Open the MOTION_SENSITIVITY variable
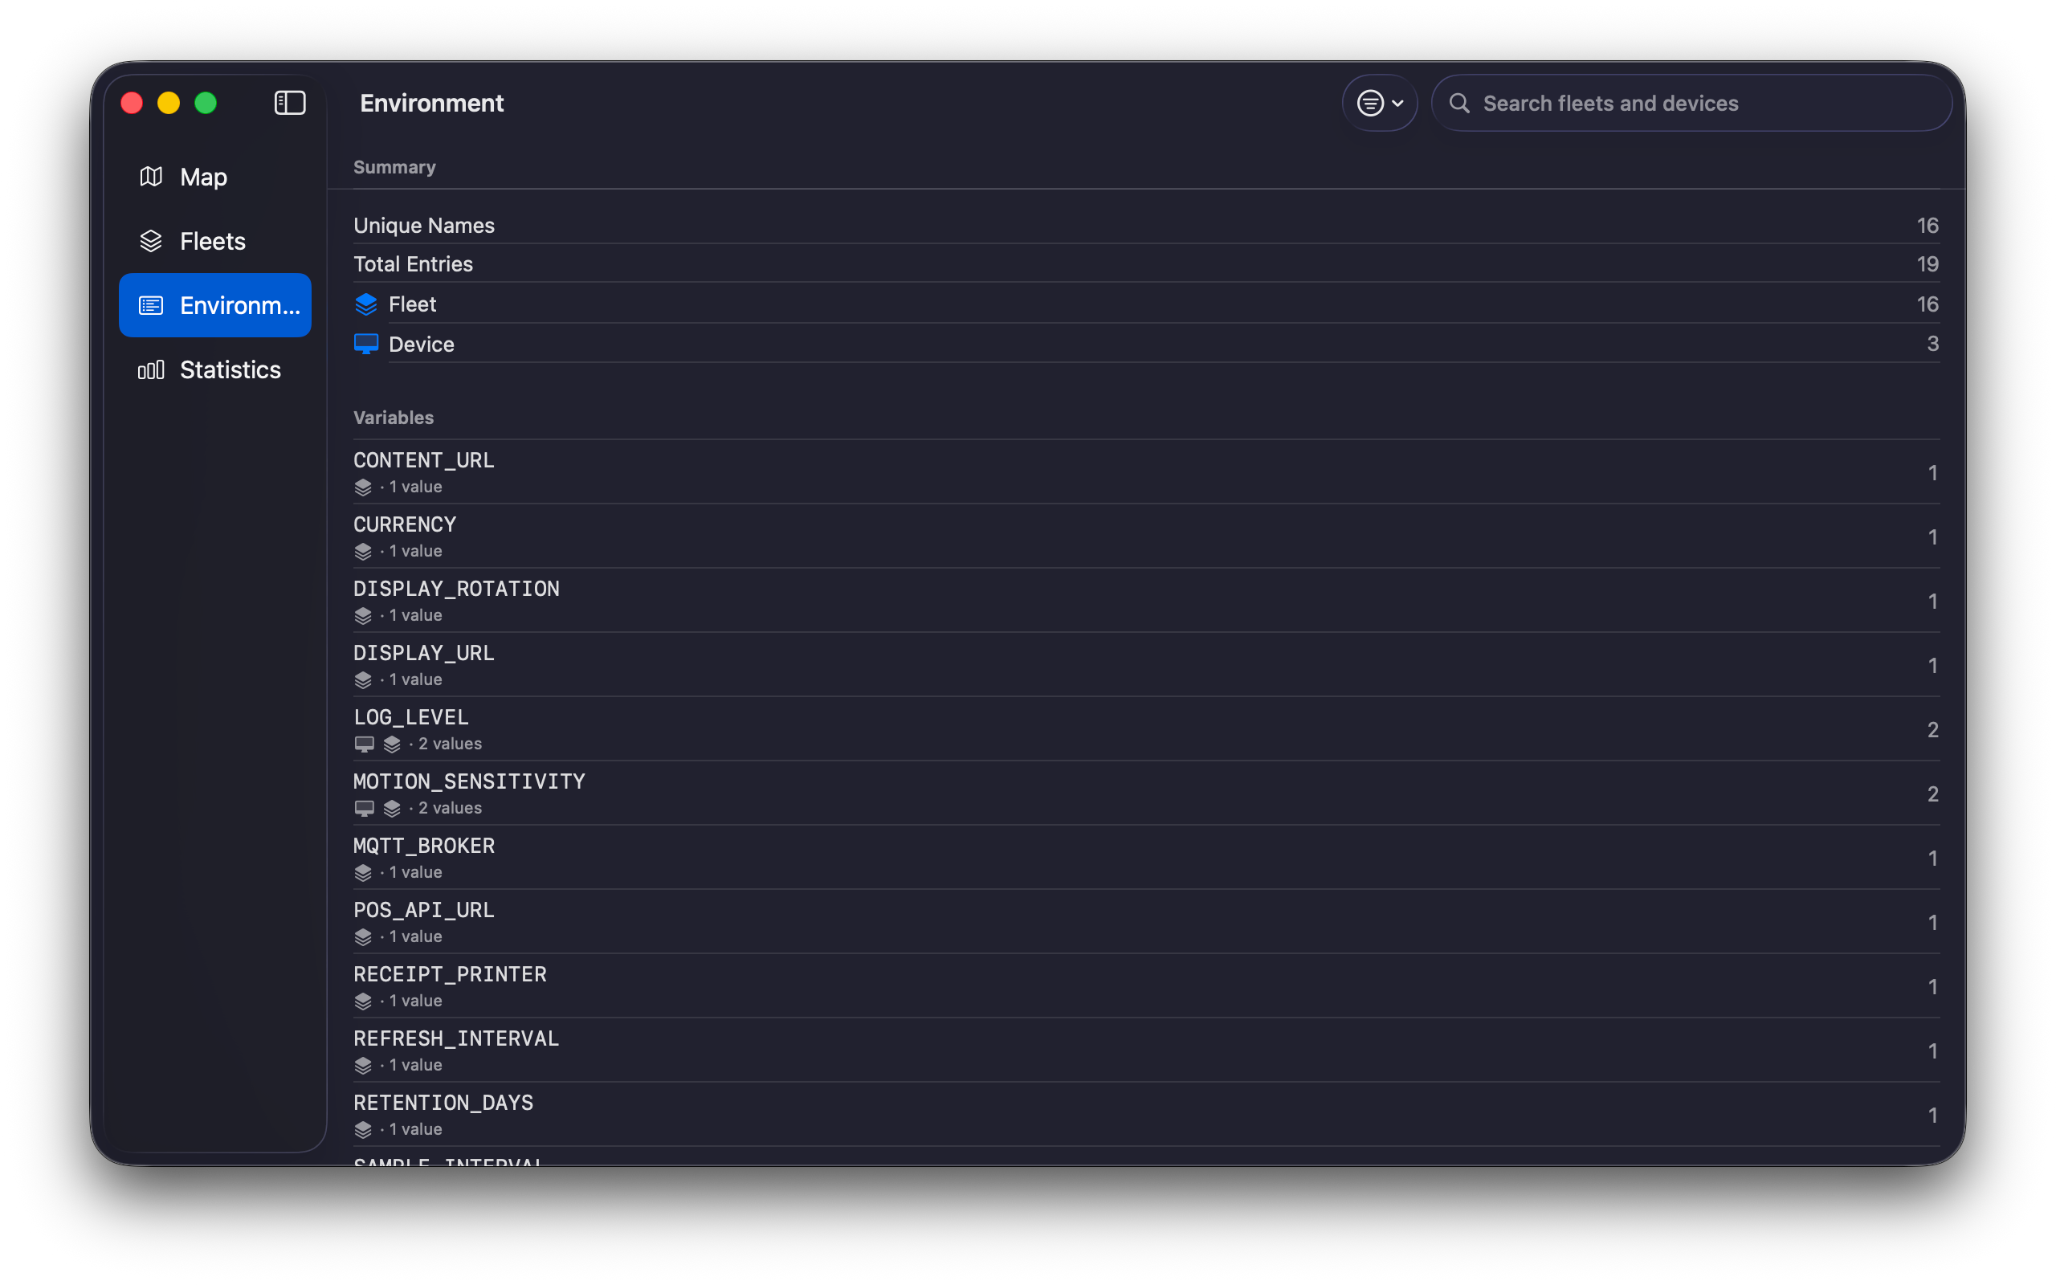This screenshot has width=2056, height=1285. click(x=1146, y=793)
